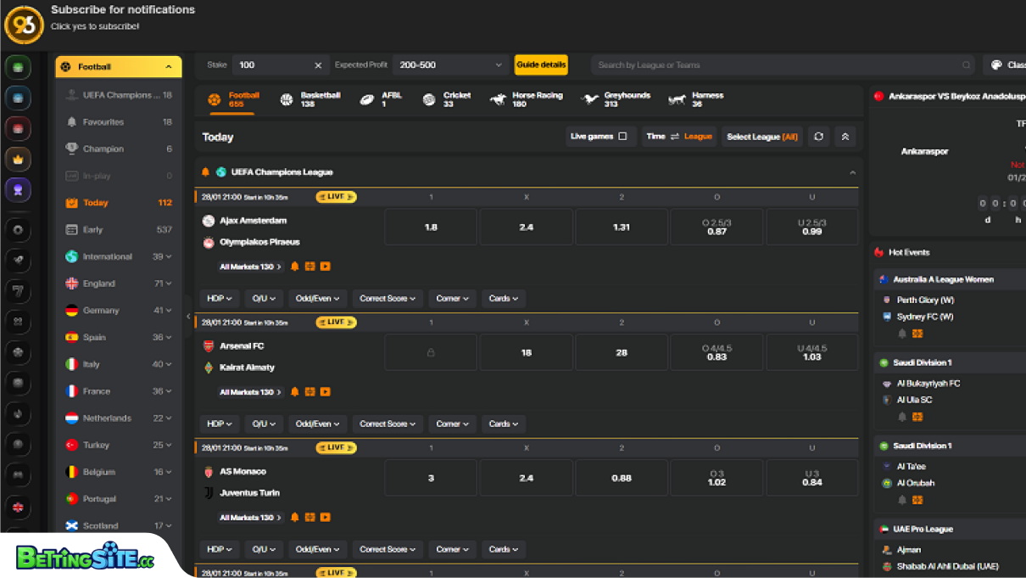Click the stats icon under Al Ula SC
This screenshot has width=1026, height=578.
[917, 417]
